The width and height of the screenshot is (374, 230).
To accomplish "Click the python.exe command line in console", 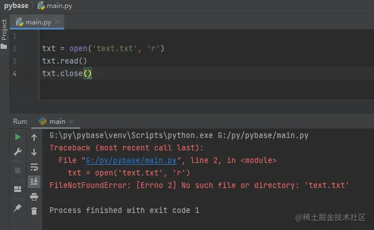I will pos(179,135).
